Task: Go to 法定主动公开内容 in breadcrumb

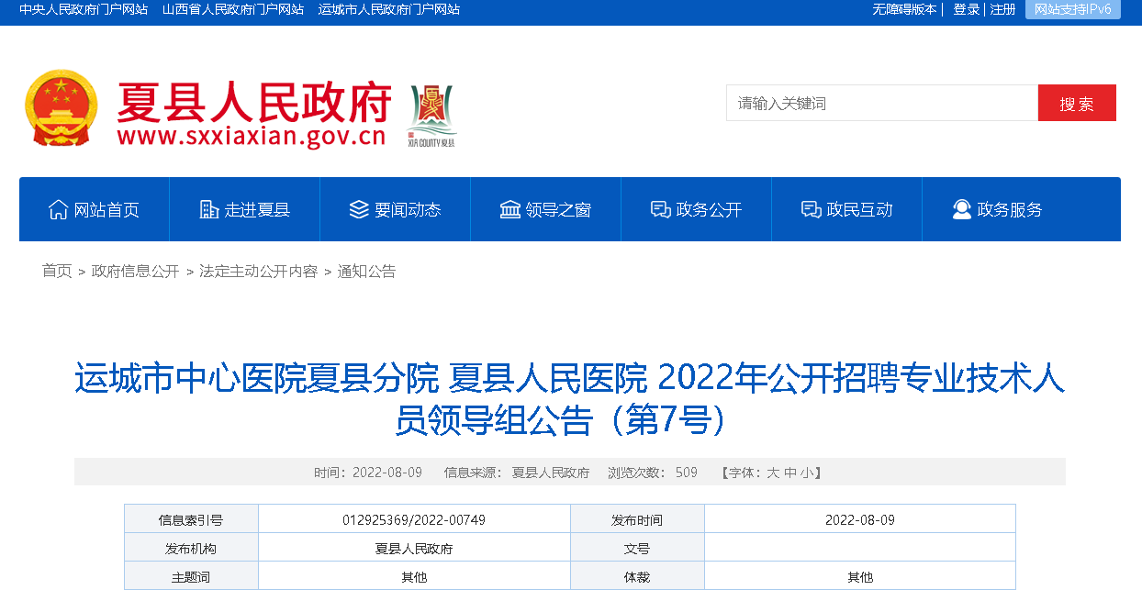Action: tap(259, 271)
